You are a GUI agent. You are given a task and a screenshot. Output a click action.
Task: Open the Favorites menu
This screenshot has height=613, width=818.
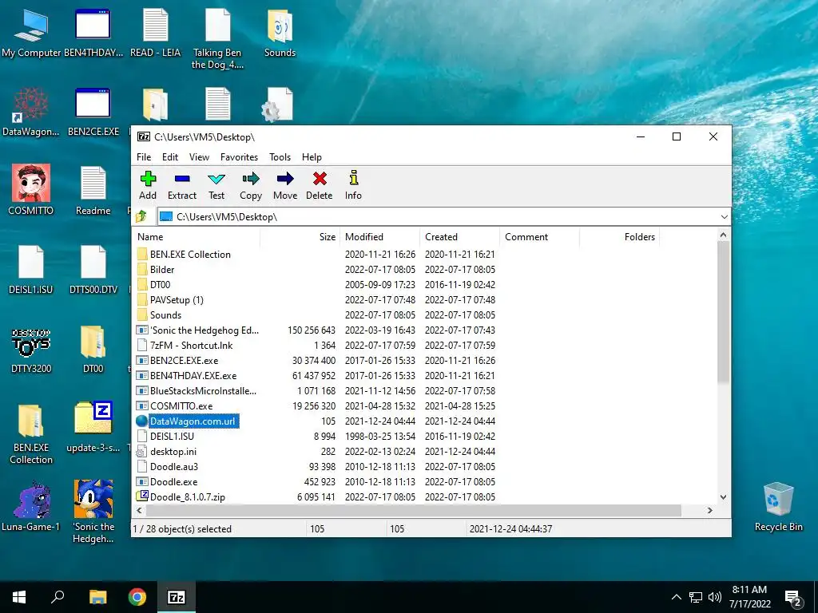click(239, 157)
